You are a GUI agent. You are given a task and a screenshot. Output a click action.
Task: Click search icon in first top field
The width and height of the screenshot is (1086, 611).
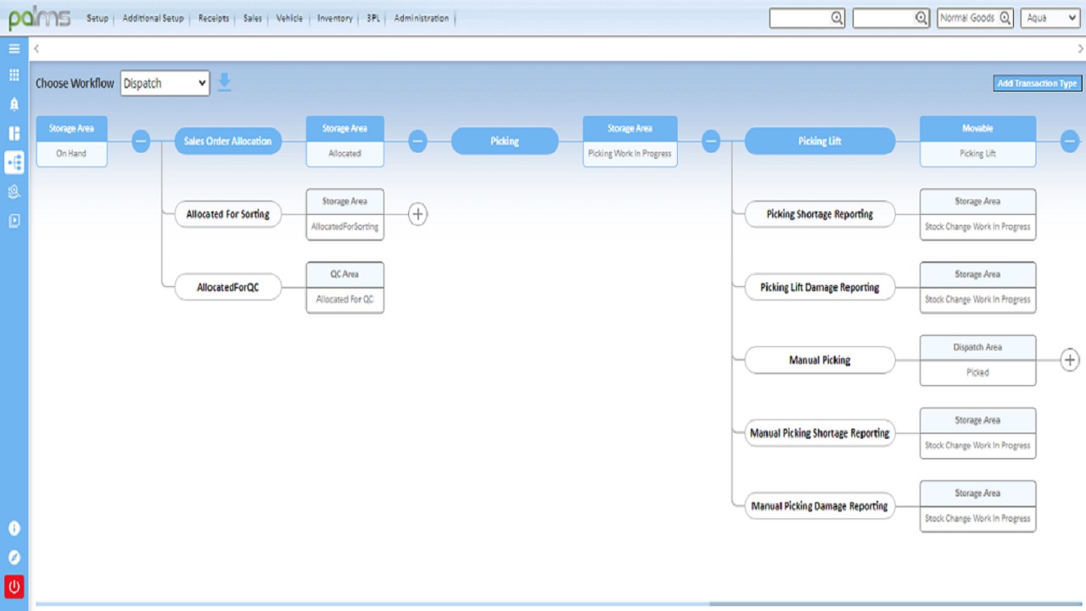tap(837, 18)
